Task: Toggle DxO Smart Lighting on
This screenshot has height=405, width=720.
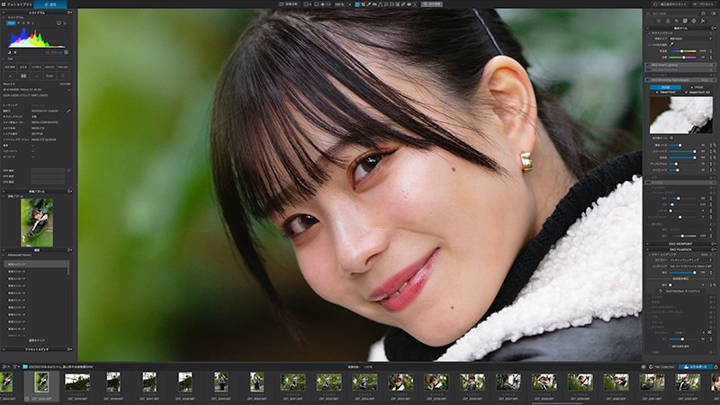Action: pyautogui.click(x=649, y=65)
